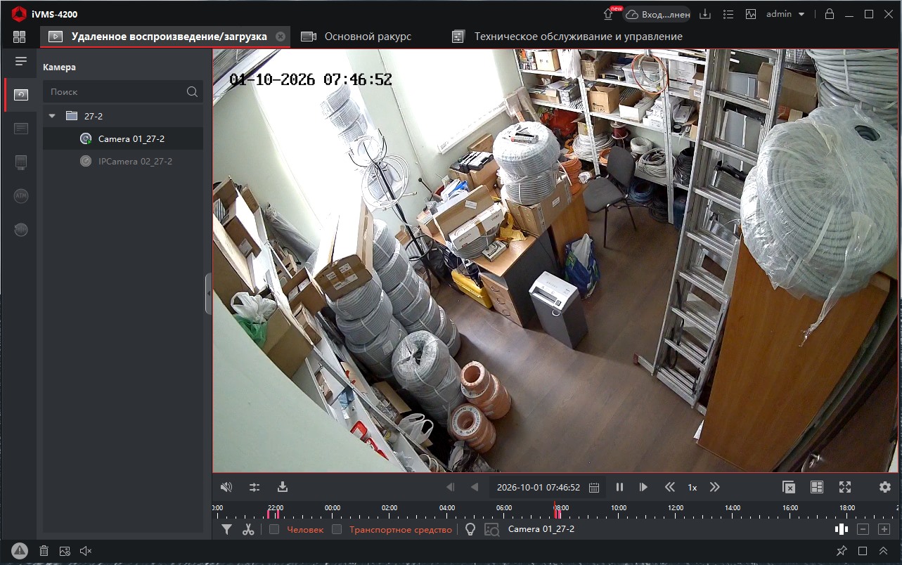Open window division layout icon
The image size is (902, 565).
click(816, 487)
